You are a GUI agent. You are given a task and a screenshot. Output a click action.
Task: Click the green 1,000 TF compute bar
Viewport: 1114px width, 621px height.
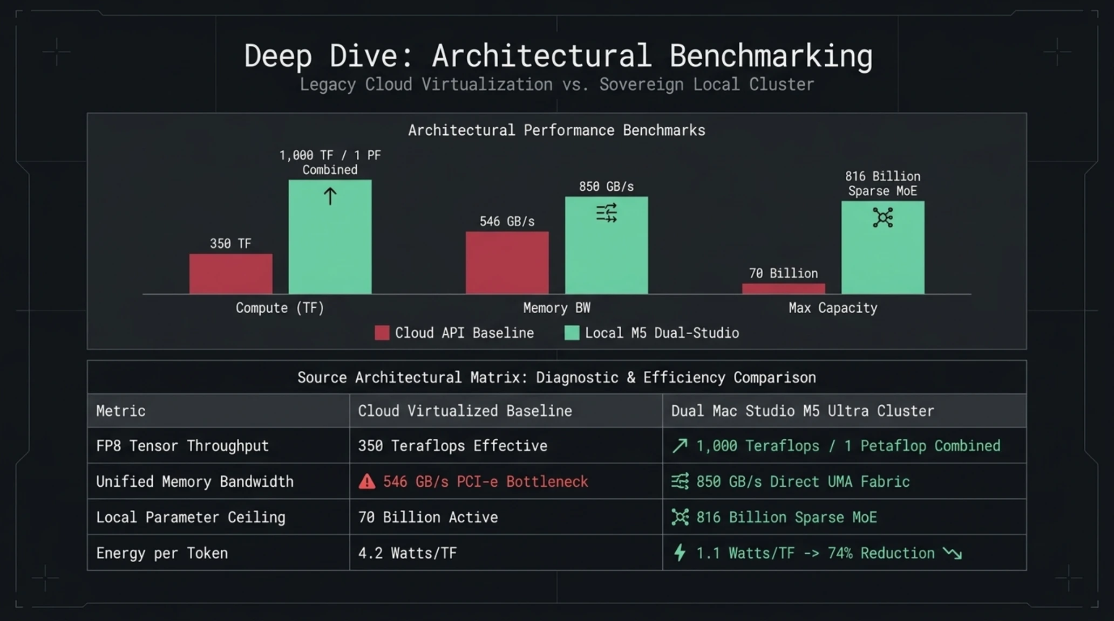coord(330,237)
